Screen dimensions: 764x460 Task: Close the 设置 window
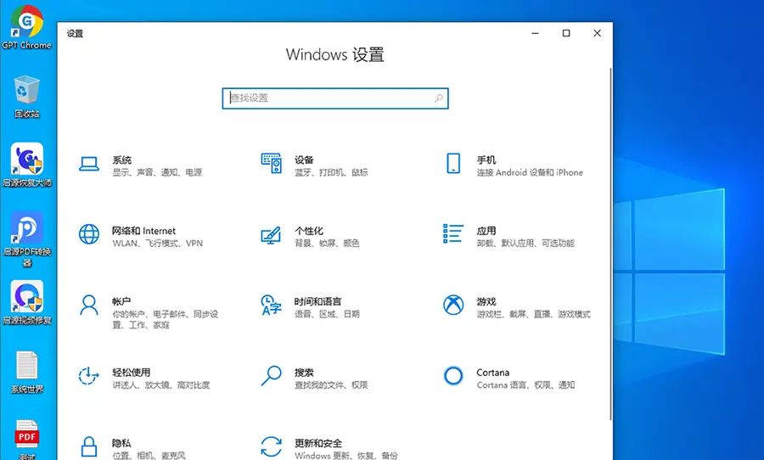tap(598, 33)
